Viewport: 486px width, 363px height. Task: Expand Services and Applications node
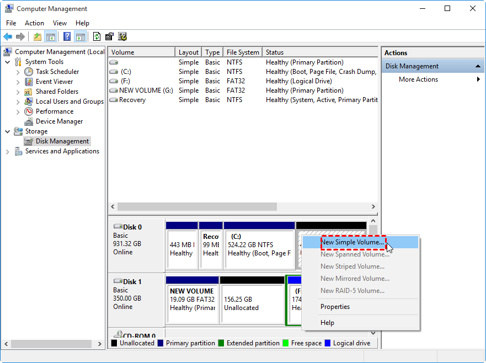(x=7, y=152)
